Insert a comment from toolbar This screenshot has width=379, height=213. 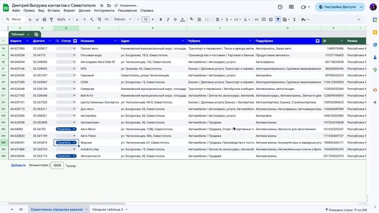click(x=264, y=20)
